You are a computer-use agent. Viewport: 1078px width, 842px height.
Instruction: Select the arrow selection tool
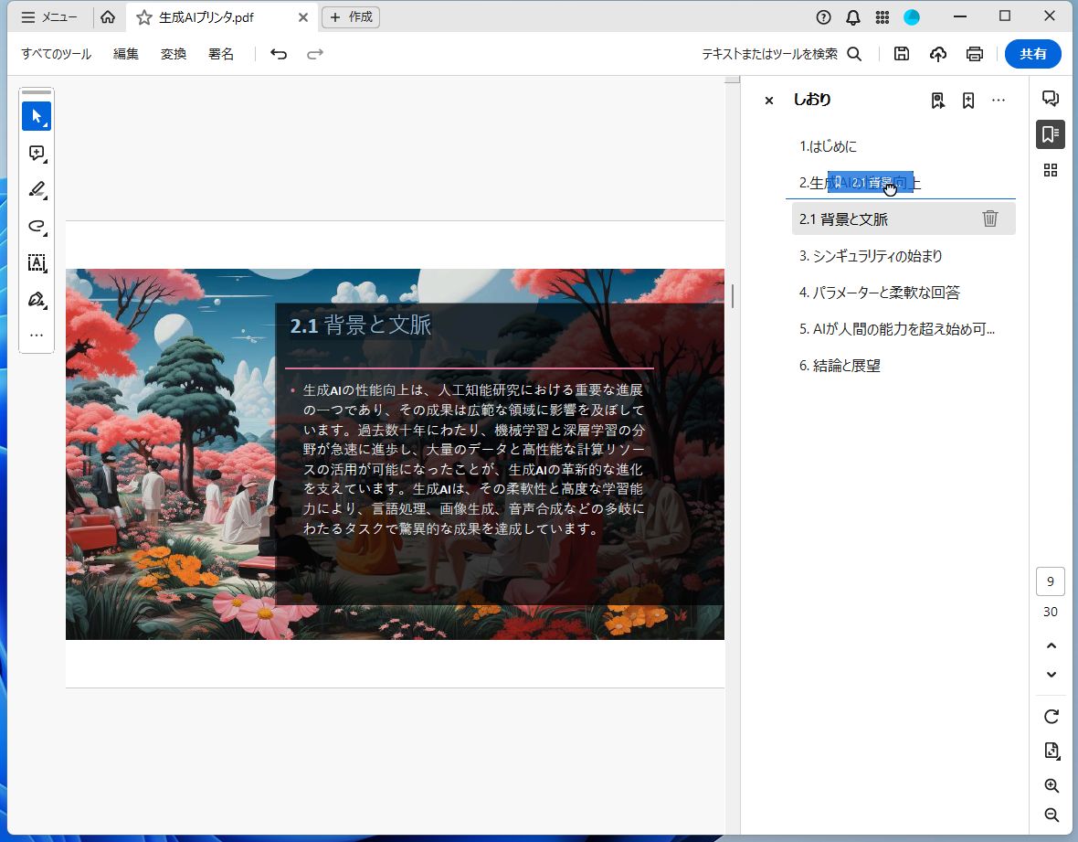coord(37,116)
